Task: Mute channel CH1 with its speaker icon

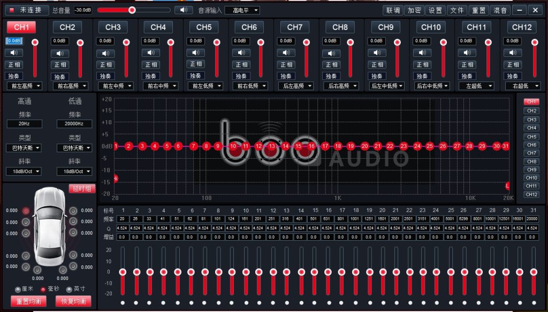Action: click(14, 53)
